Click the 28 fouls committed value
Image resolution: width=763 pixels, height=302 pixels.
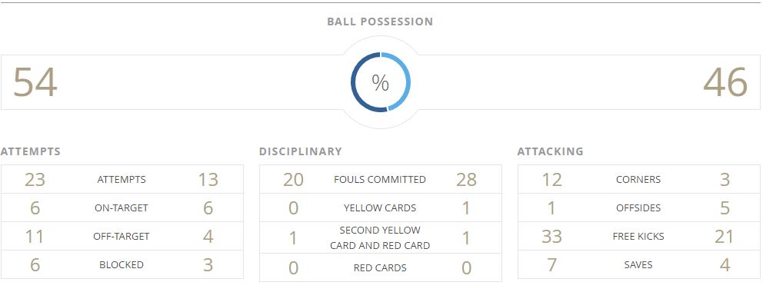466,180
